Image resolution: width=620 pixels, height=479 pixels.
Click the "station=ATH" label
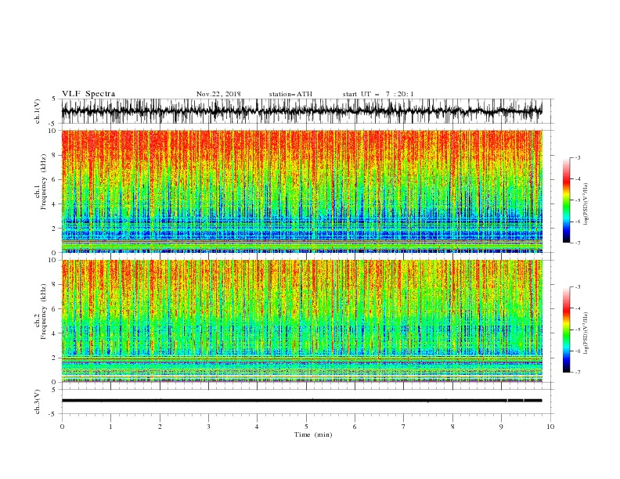[290, 94]
